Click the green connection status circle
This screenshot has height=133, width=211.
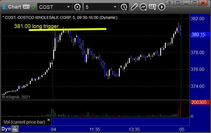pyautogui.click(x=33, y=7)
